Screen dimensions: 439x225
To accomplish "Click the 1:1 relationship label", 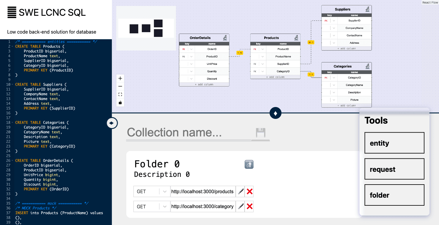I will pyautogui.click(x=311, y=75).
